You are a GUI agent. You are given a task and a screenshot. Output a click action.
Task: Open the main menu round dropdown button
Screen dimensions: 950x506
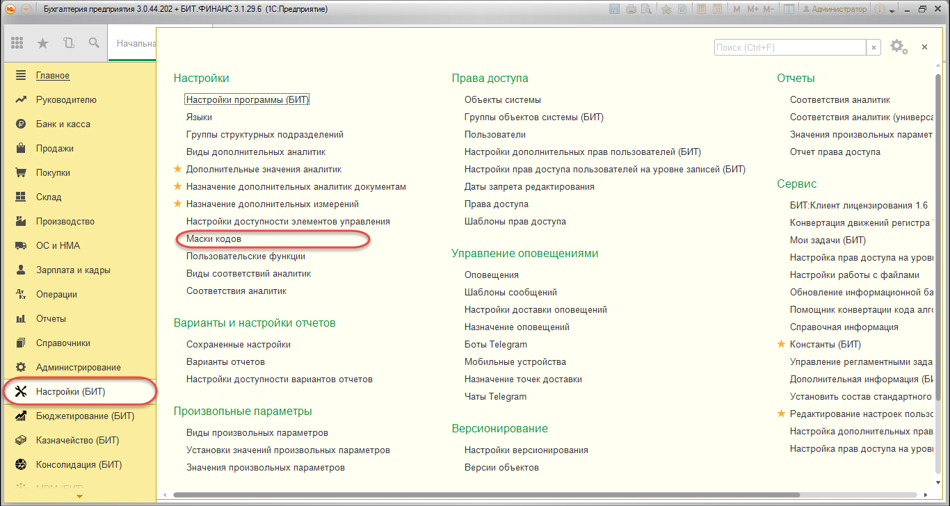[x=26, y=9]
